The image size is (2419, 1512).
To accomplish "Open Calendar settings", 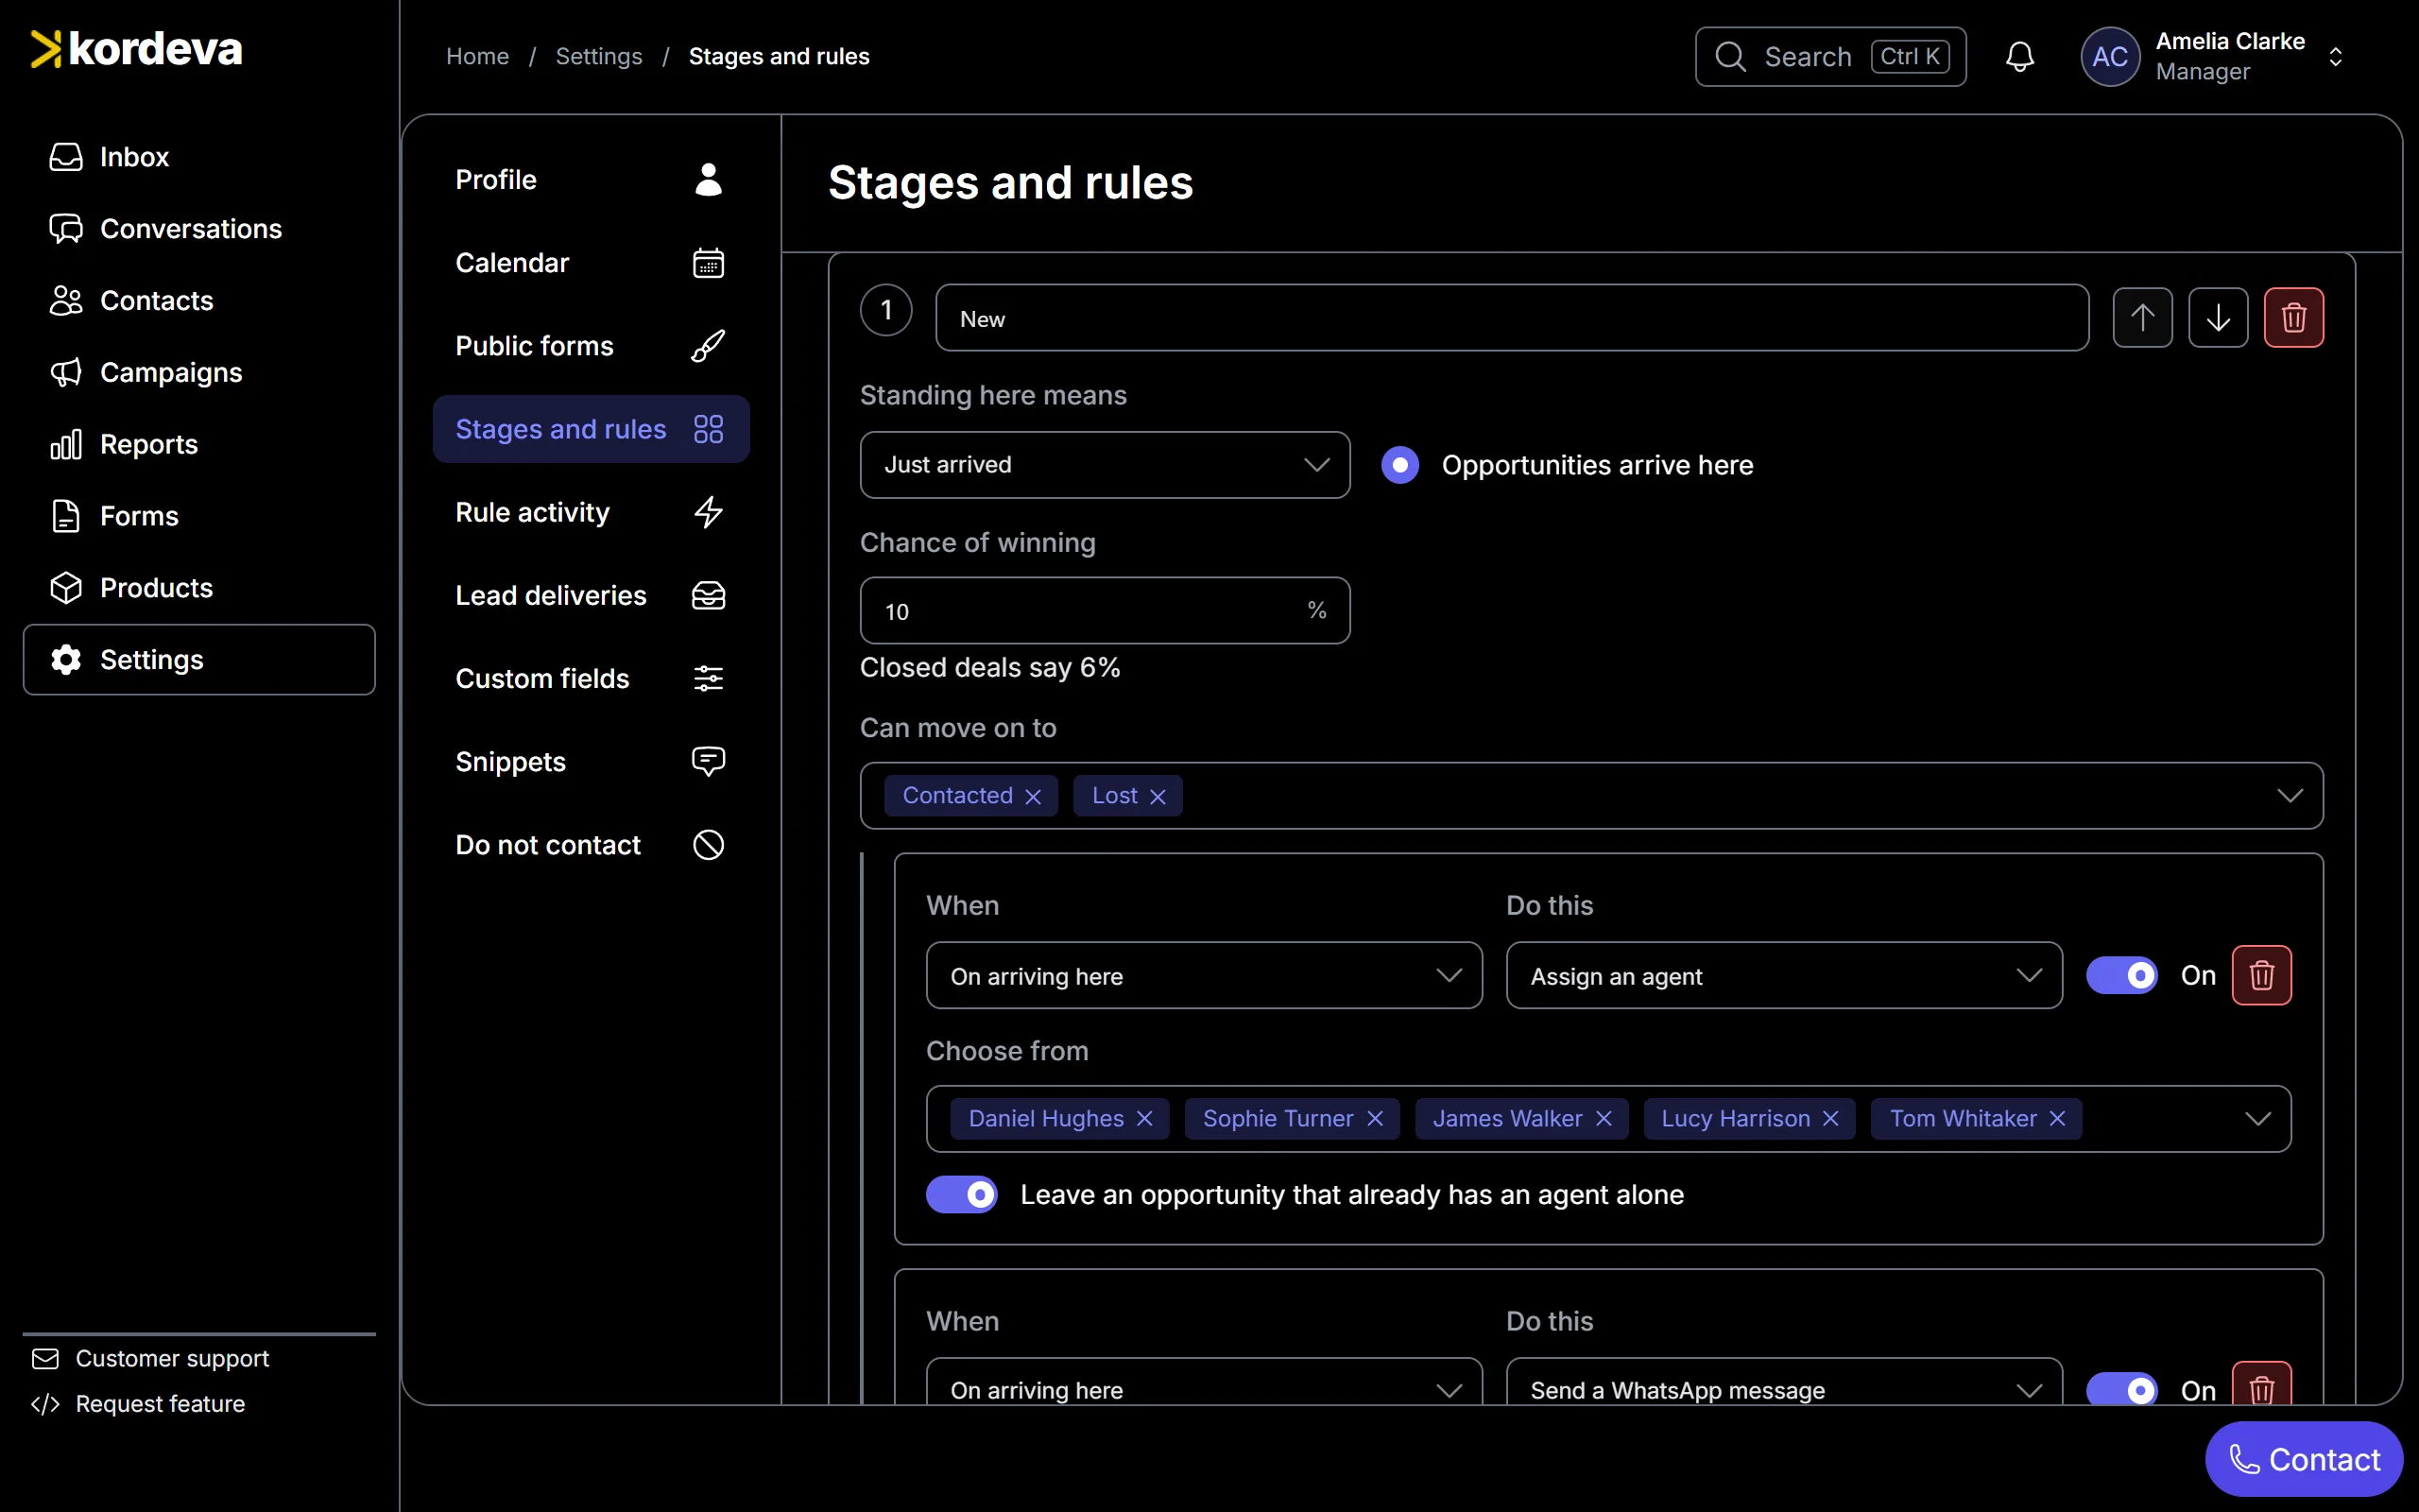I will click(591, 263).
